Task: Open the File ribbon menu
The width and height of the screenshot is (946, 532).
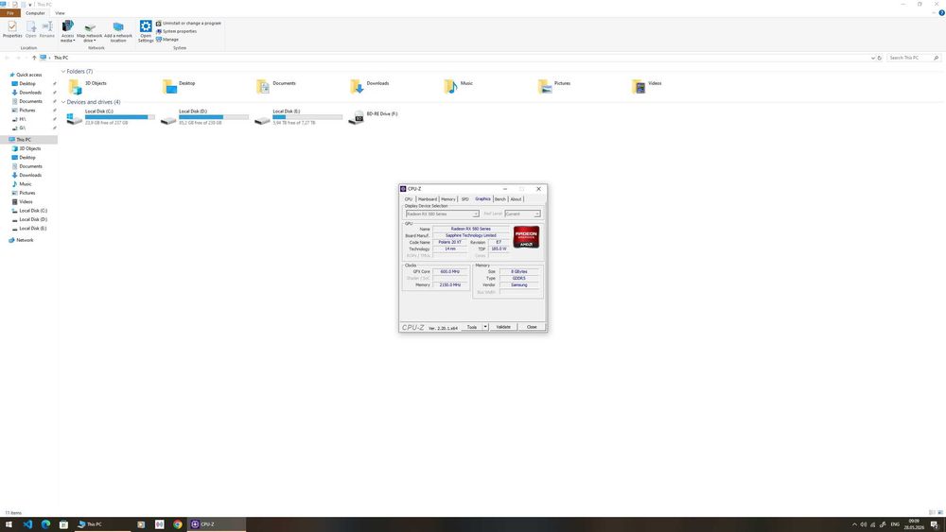Action: [x=10, y=12]
